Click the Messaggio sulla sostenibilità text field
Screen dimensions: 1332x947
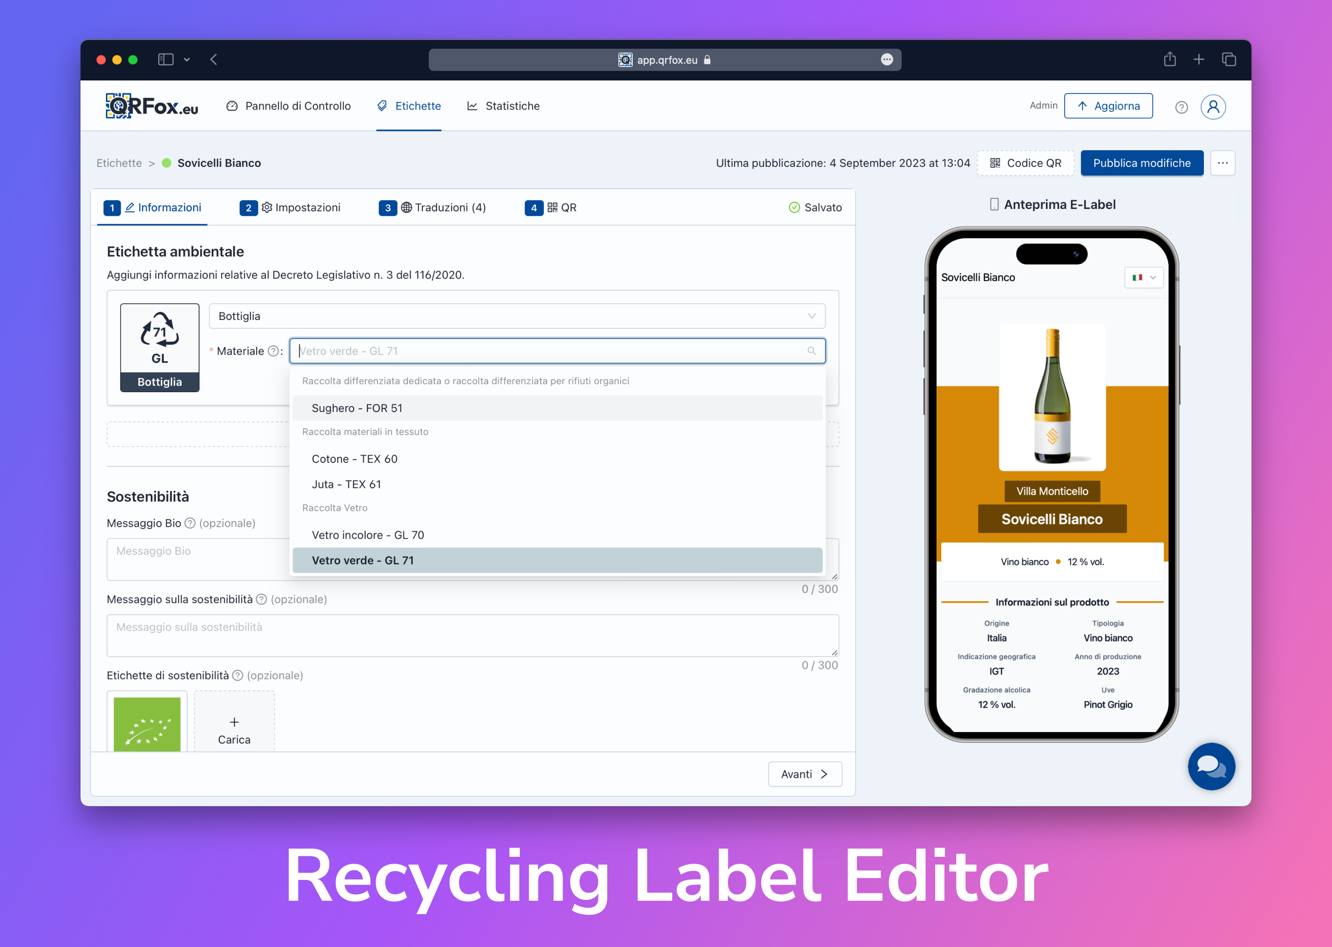point(472,635)
